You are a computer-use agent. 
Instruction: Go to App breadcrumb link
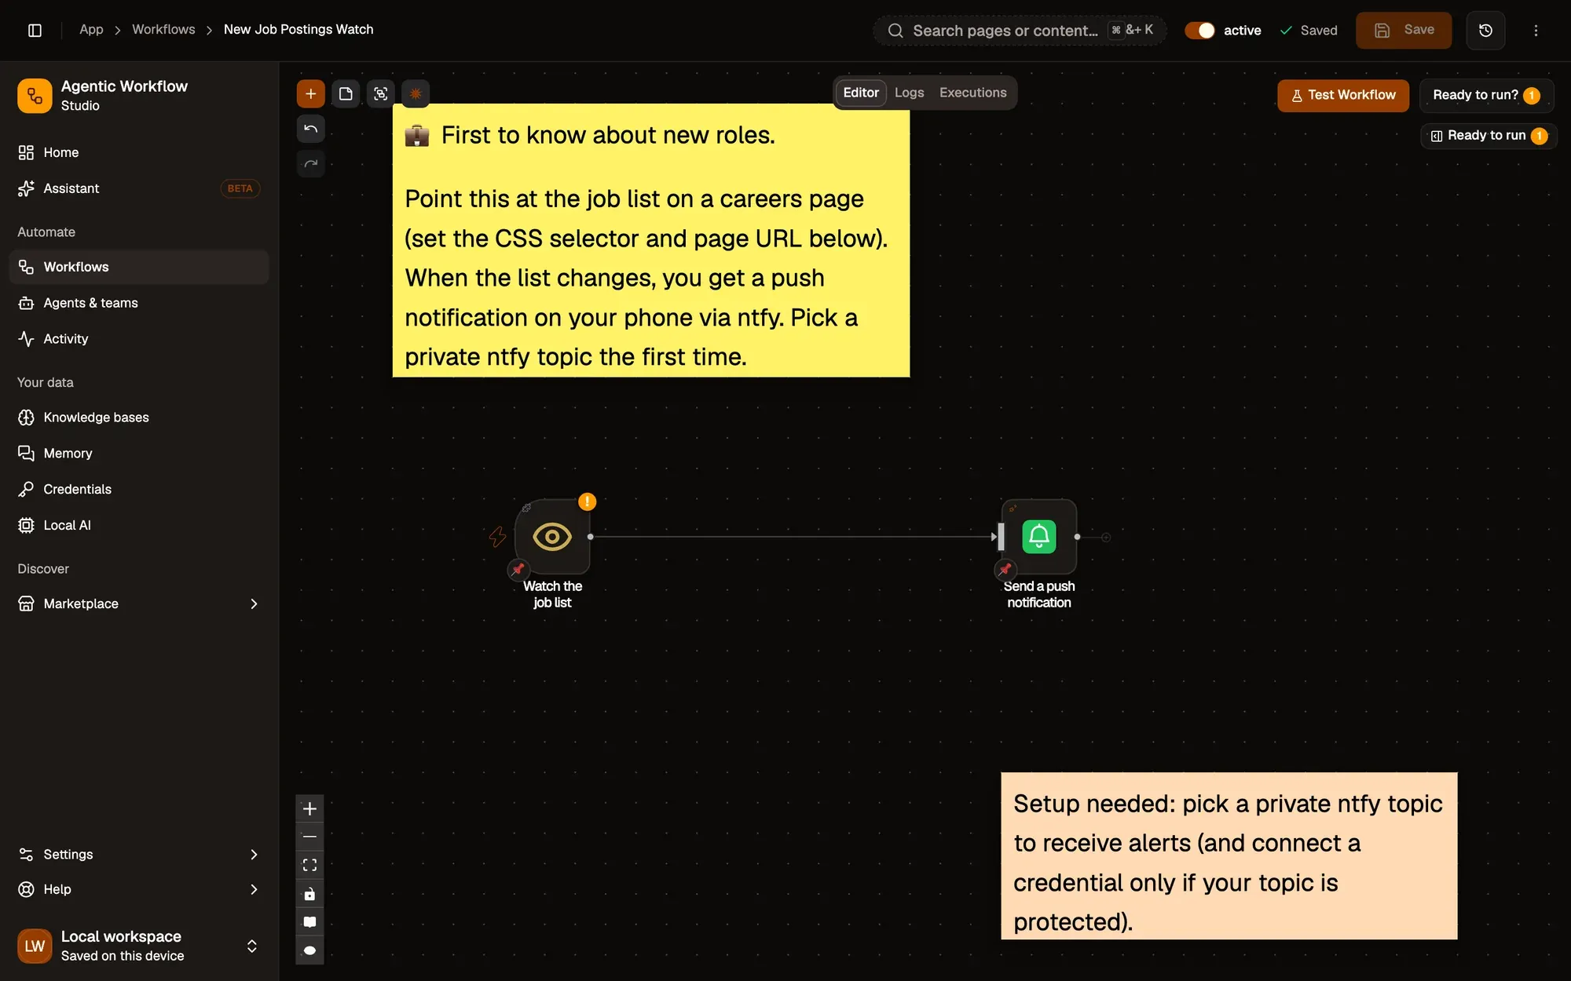coord(91,30)
